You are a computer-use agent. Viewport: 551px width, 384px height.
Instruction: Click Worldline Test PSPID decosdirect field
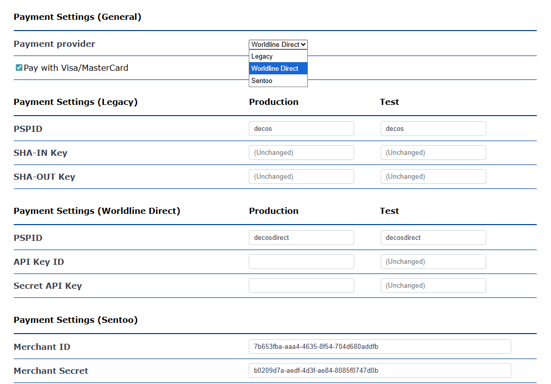pyautogui.click(x=433, y=237)
